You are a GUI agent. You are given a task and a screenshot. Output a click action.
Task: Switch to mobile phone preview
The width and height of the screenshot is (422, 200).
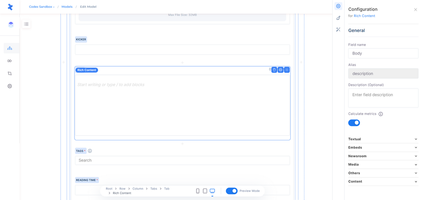(198, 191)
